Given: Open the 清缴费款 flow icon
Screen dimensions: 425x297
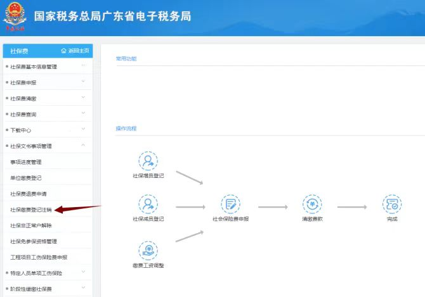Looking at the screenshot, I should 312,204.
